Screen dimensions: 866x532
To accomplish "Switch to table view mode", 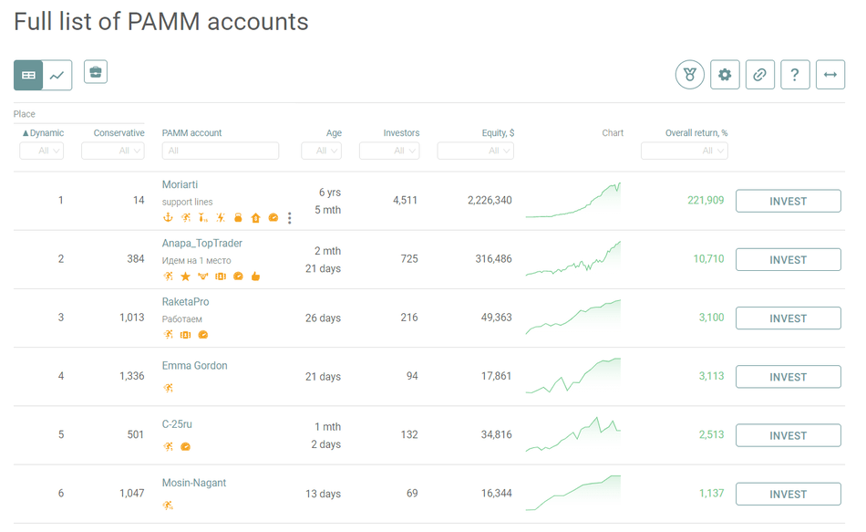I will coord(28,76).
